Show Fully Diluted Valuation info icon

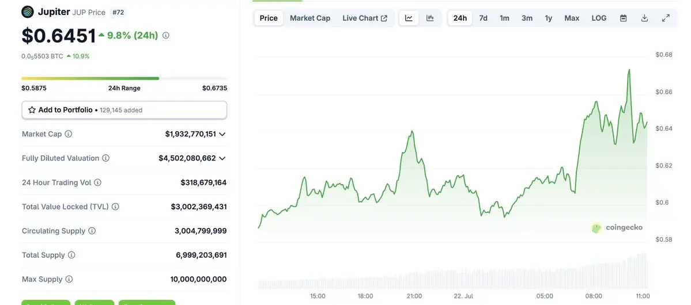pos(106,158)
